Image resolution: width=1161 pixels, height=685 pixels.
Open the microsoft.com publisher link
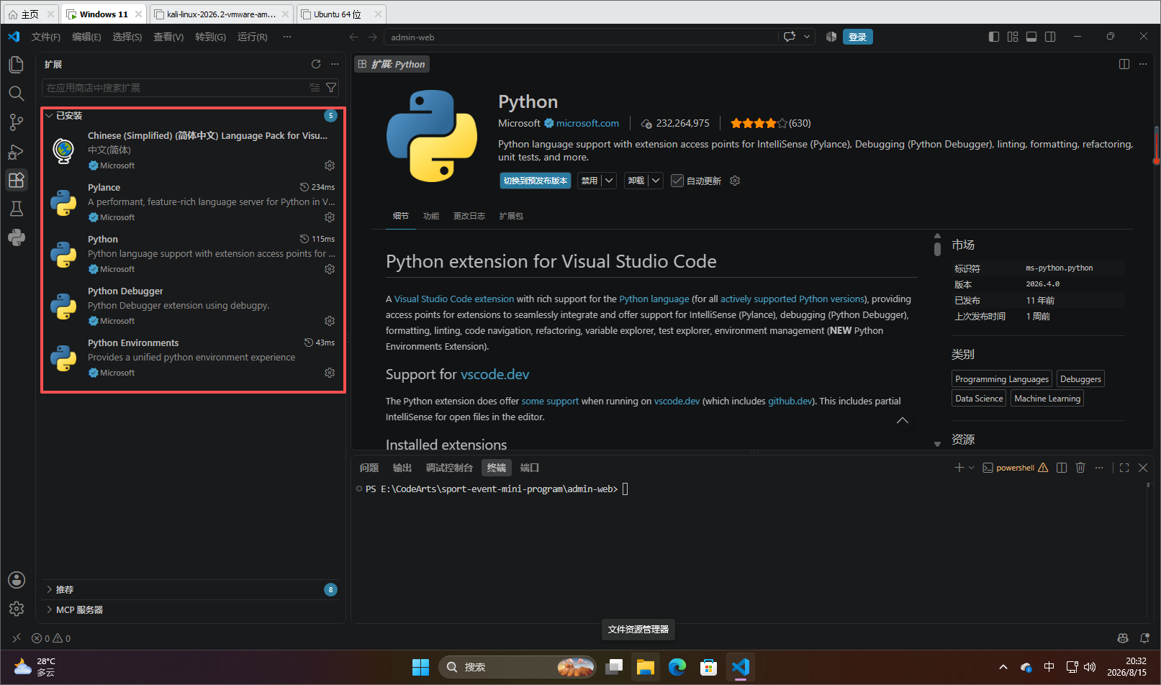587,123
